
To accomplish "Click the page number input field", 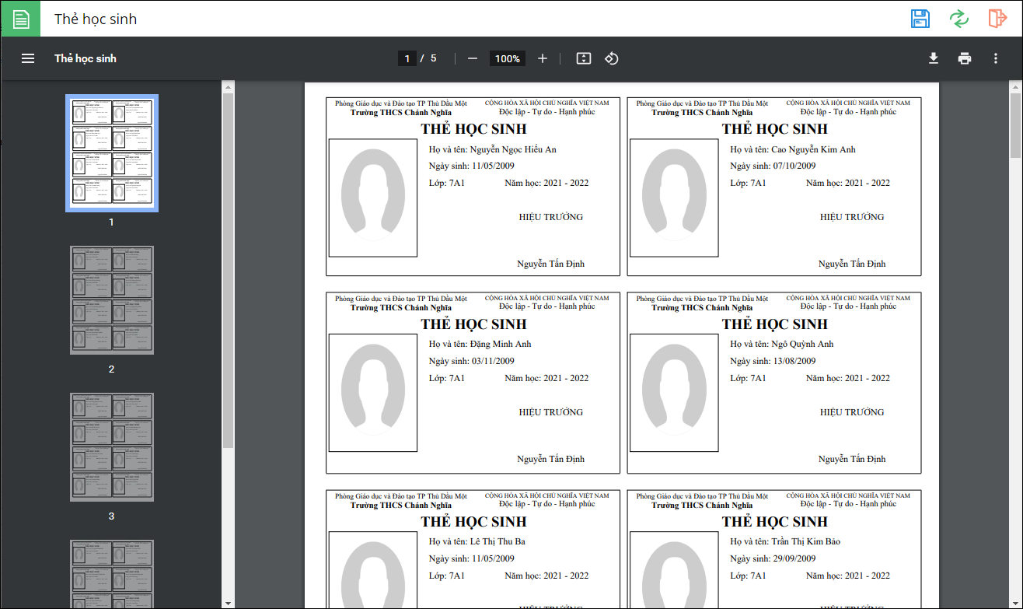I will pos(407,58).
